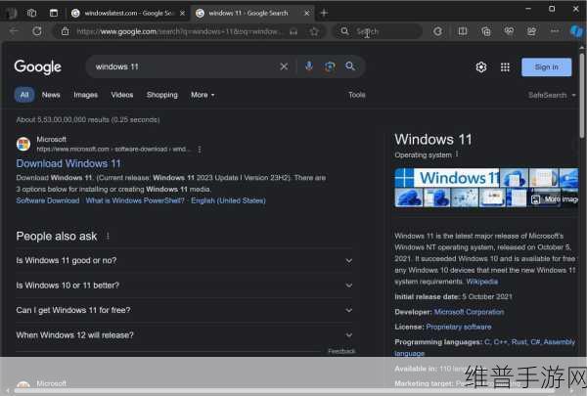
Task: Click the browser back arrow
Action: click(x=14, y=31)
